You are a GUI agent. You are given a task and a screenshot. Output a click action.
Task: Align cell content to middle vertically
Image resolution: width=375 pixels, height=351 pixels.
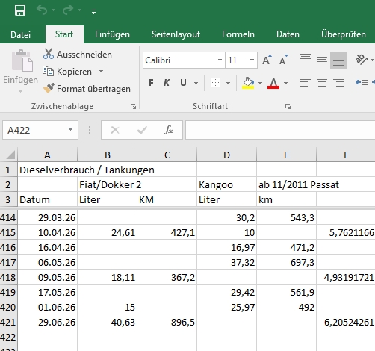pos(322,60)
